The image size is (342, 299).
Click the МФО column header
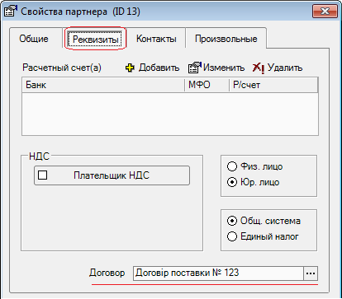click(x=207, y=85)
